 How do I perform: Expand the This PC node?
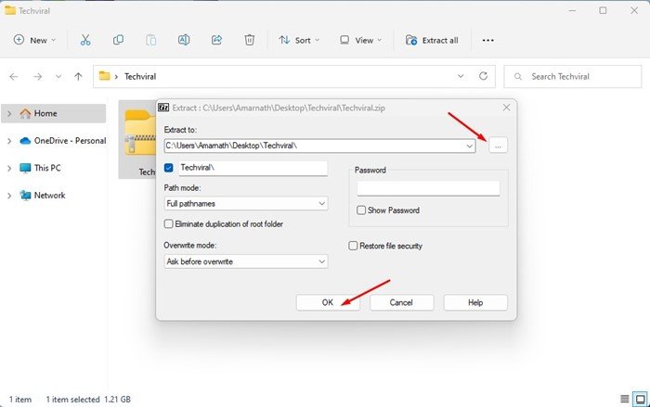pos(9,168)
